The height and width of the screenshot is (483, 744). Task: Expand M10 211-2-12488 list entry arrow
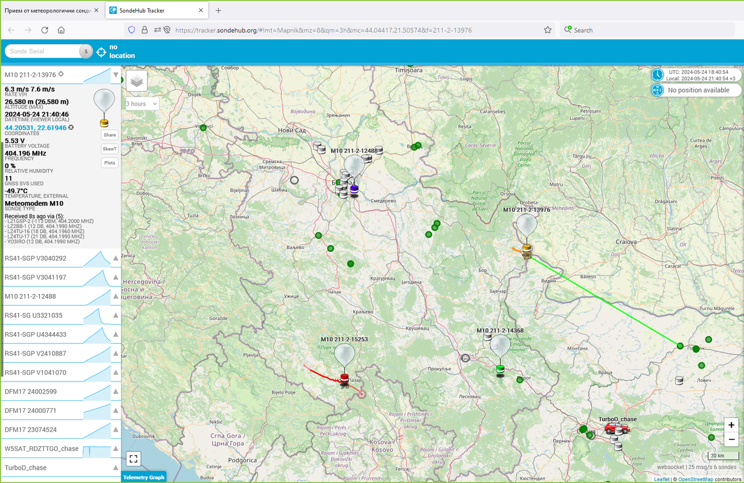click(115, 296)
